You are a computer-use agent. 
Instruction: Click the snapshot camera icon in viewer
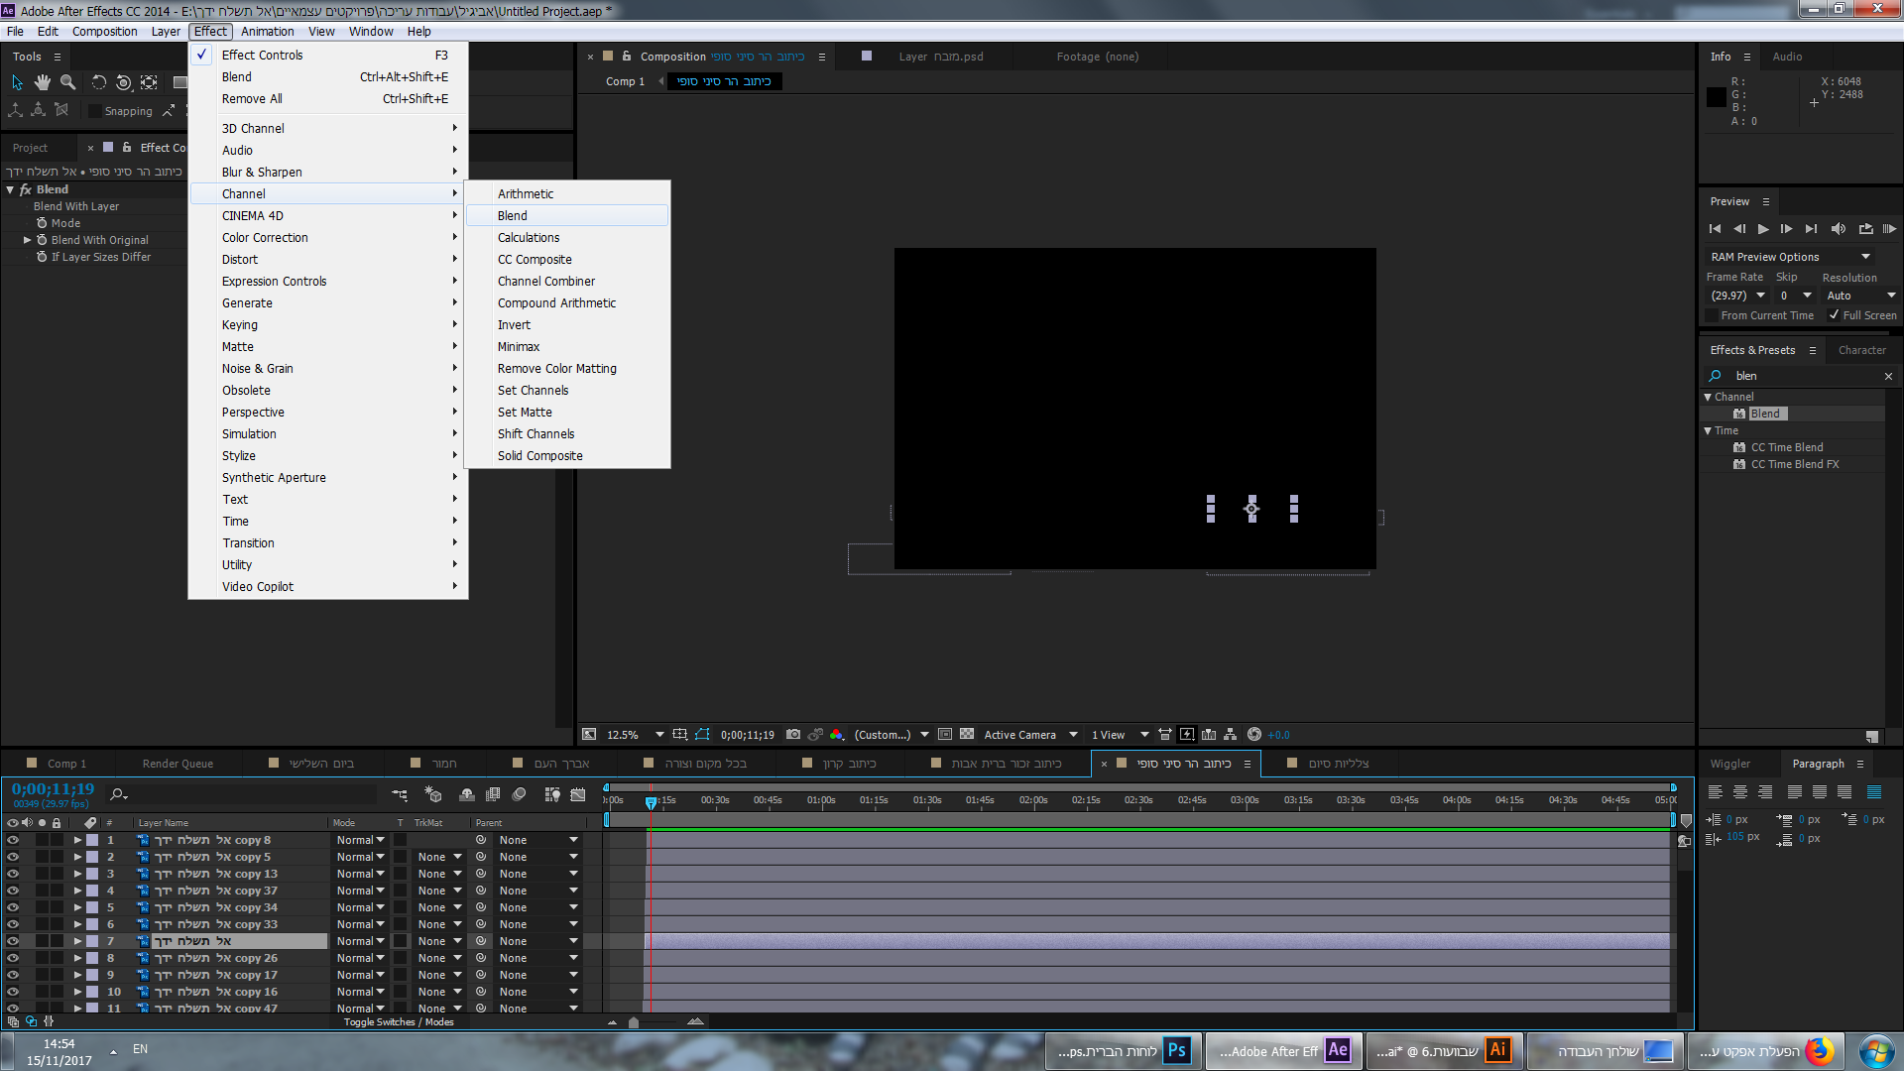coord(792,735)
